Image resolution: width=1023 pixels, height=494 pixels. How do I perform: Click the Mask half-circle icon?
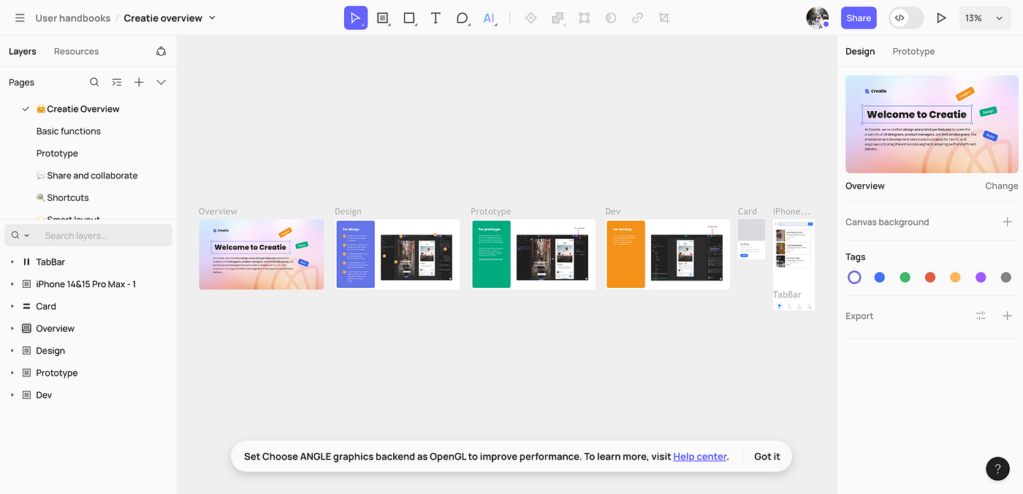point(611,18)
